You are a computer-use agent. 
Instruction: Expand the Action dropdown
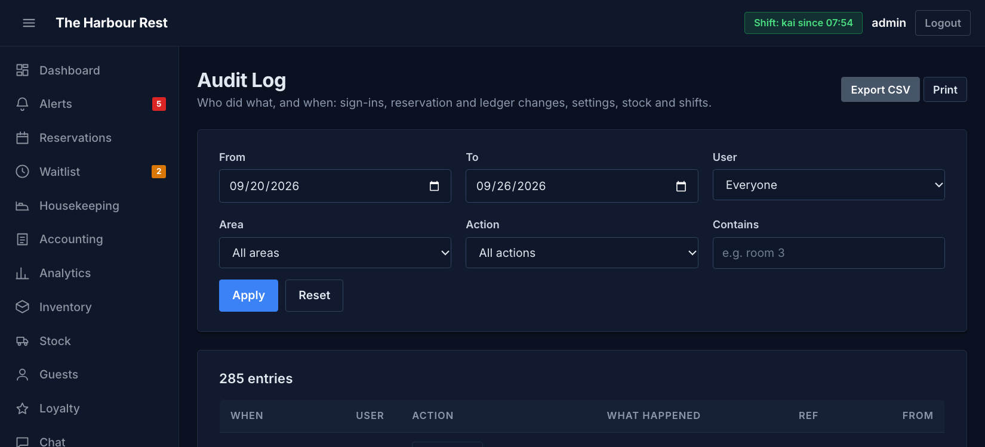(582, 253)
